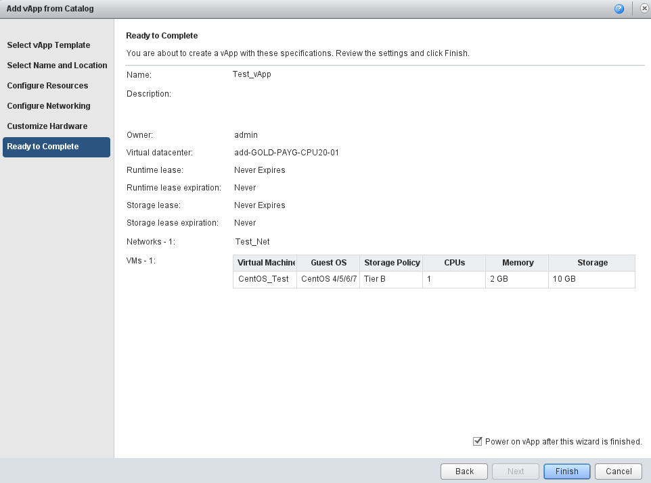
Task: Sort table by Storage Policy column
Action: (392, 263)
